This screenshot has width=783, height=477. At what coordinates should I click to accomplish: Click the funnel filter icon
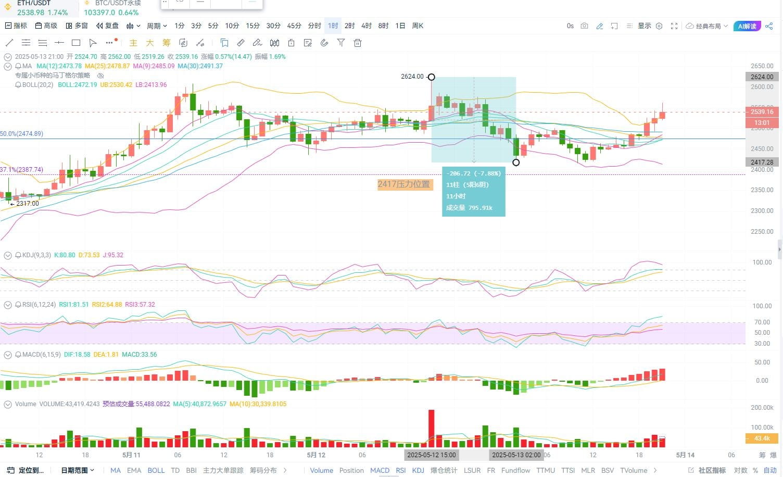coord(341,43)
